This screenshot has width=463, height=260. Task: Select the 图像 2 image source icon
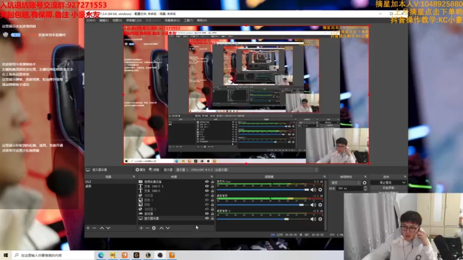pos(141,200)
